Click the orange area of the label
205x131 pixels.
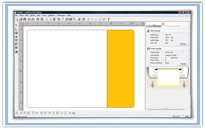pos(121,69)
